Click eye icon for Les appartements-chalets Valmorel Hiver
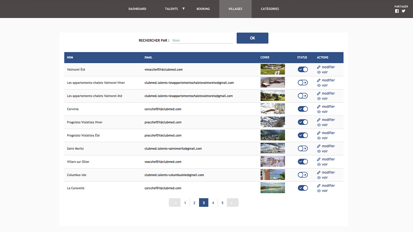The width and height of the screenshot is (413, 232). pyautogui.click(x=319, y=86)
